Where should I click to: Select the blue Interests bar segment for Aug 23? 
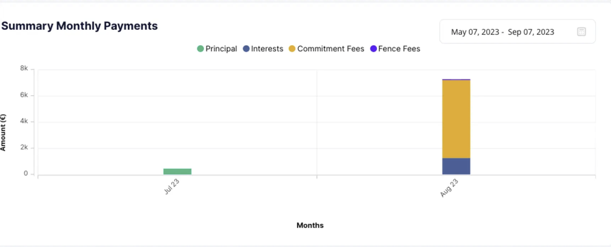(x=456, y=166)
